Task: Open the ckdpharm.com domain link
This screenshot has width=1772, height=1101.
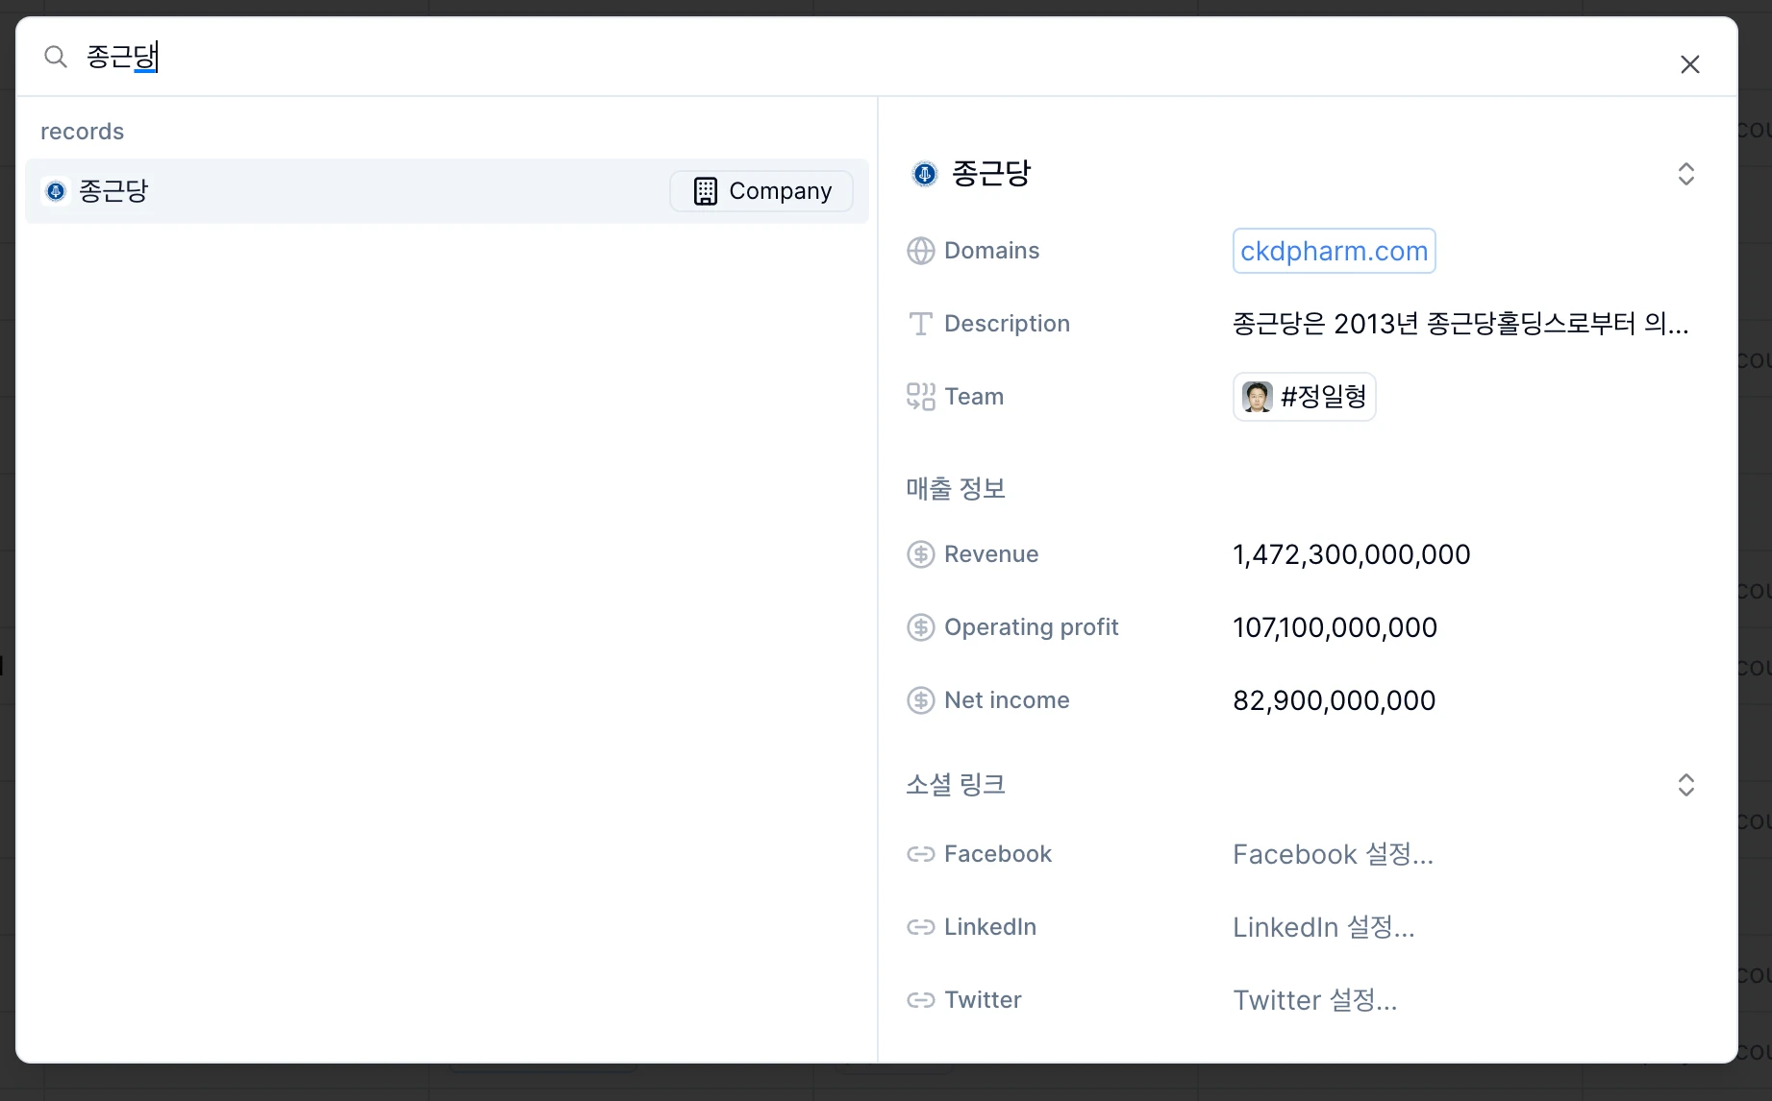Action: pyautogui.click(x=1334, y=251)
